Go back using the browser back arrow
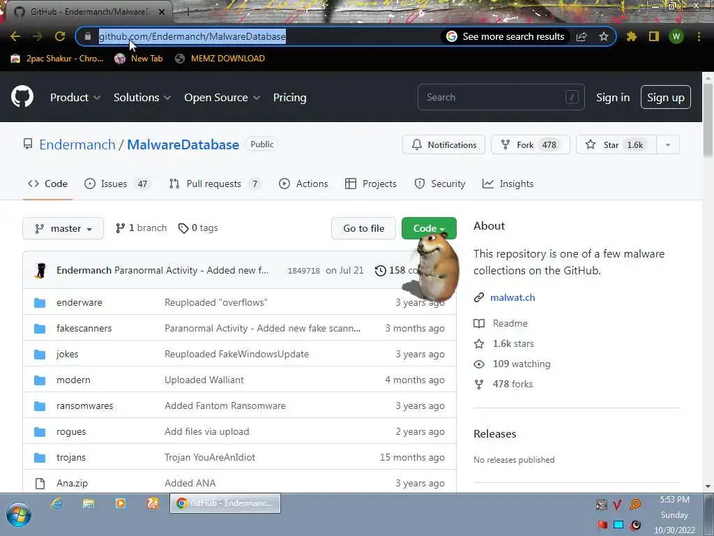714x536 pixels. [15, 36]
